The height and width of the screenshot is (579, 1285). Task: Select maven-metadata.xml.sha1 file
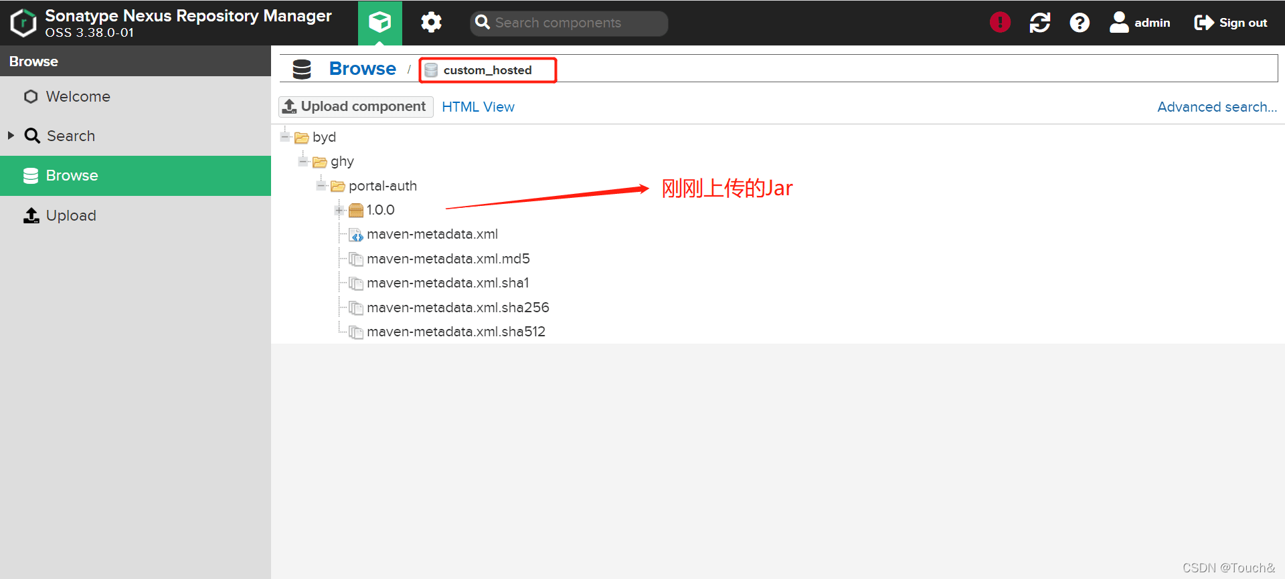pos(448,283)
